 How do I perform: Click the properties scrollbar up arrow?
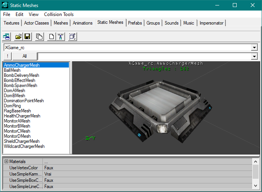255,162
